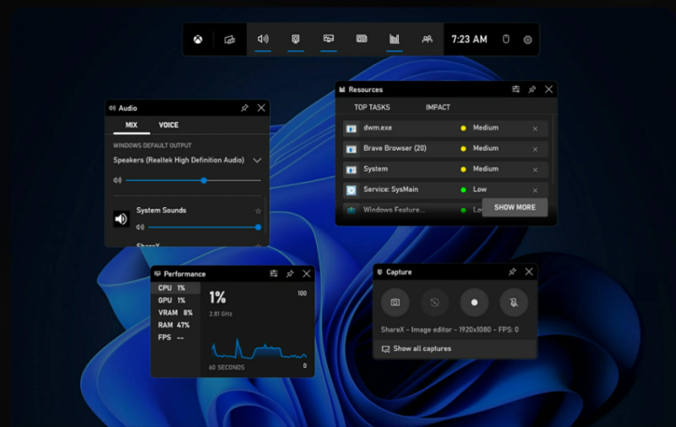Image resolution: width=676 pixels, height=427 pixels.
Task: End the System task with X
Action: pos(535,170)
